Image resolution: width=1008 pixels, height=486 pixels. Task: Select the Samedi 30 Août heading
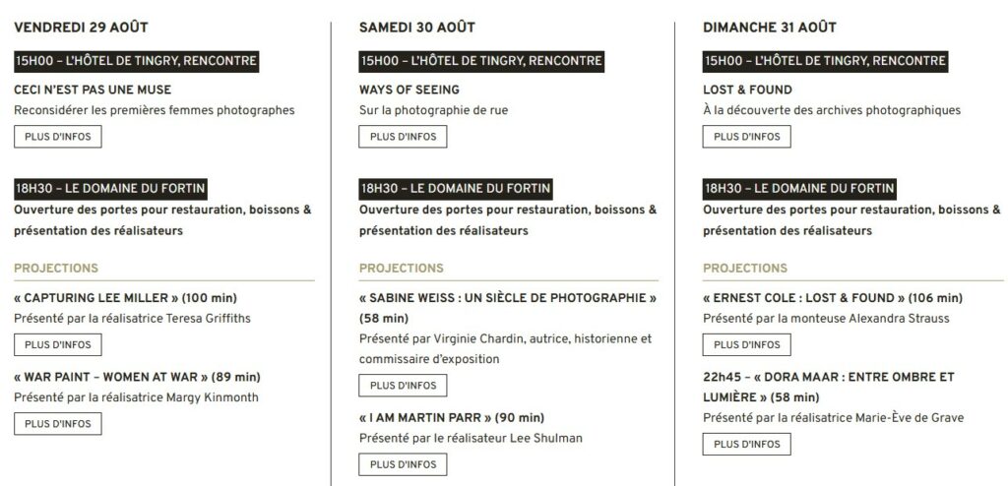pyautogui.click(x=417, y=28)
